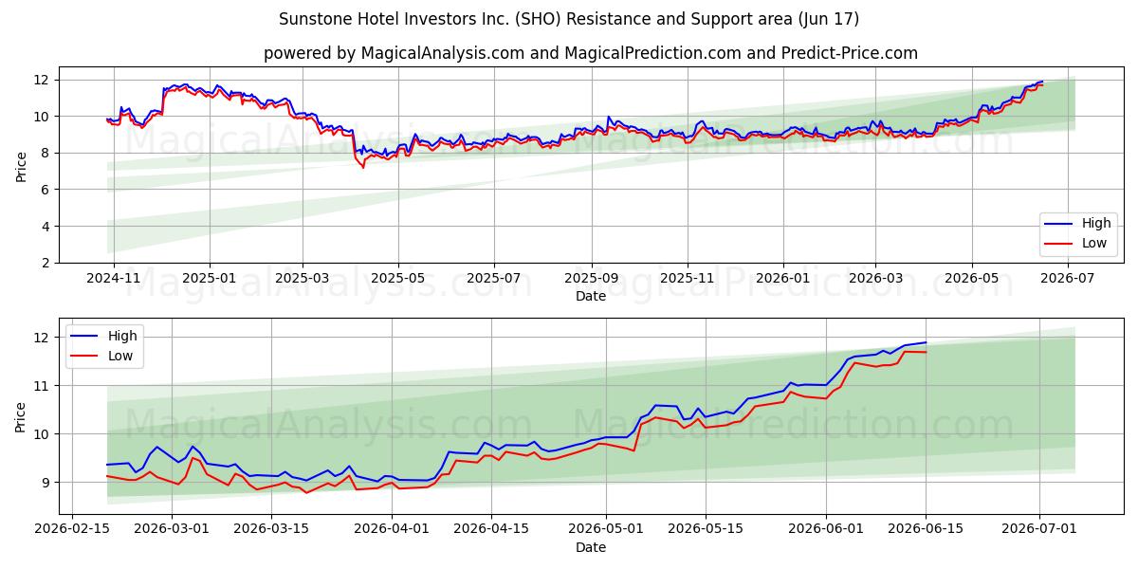Click the Date axis label under the lower chart

(x=590, y=547)
